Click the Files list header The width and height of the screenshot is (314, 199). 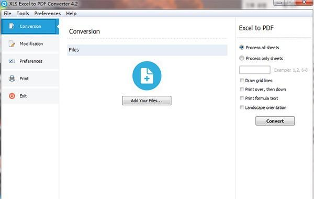pyautogui.click(x=147, y=50)
